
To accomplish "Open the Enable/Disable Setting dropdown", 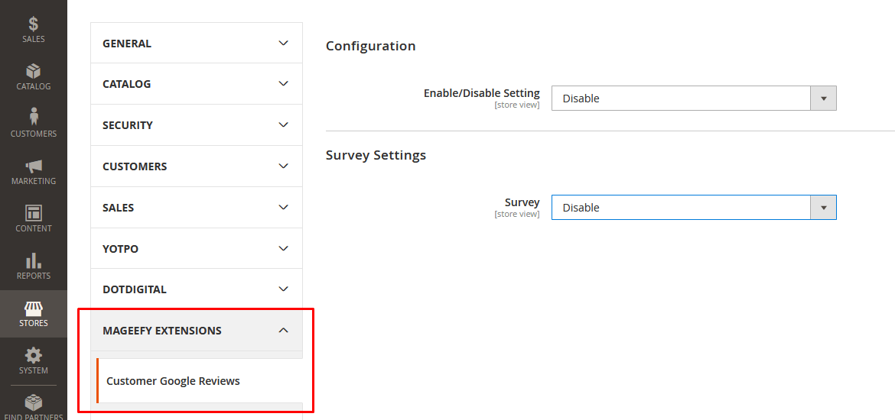I will 693,99.
